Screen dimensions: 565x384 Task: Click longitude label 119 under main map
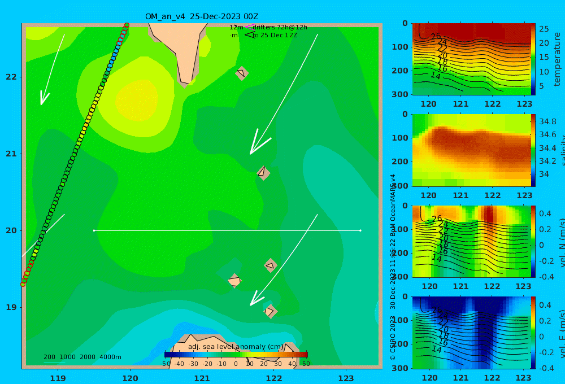(x=58, y=378)
